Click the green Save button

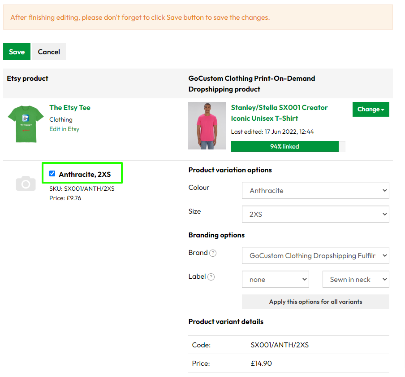click(x=17, y=52)
